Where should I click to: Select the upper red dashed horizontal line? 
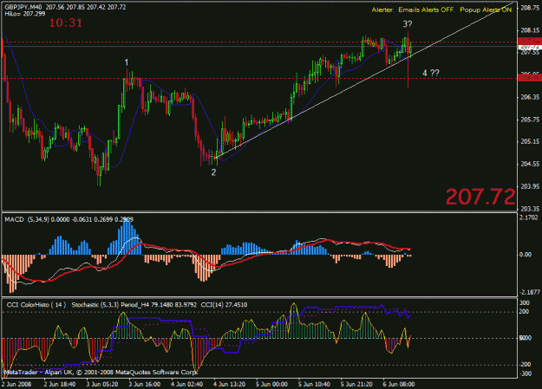[259, 42]
